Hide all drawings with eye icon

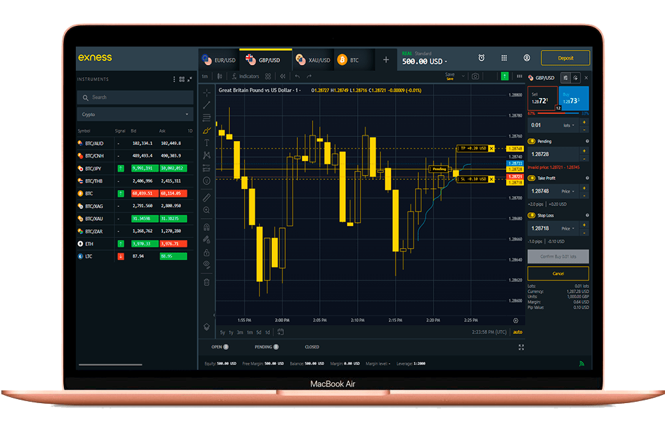click(x=207, y=265)
